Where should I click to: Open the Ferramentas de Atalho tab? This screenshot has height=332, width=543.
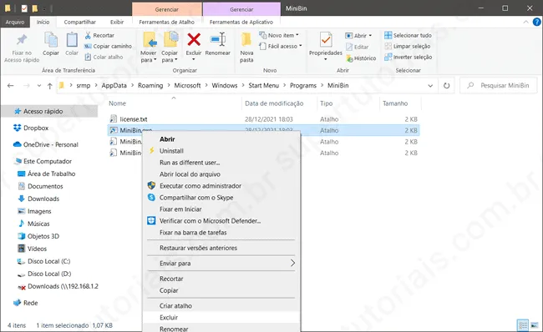click(x=166, y=22)
